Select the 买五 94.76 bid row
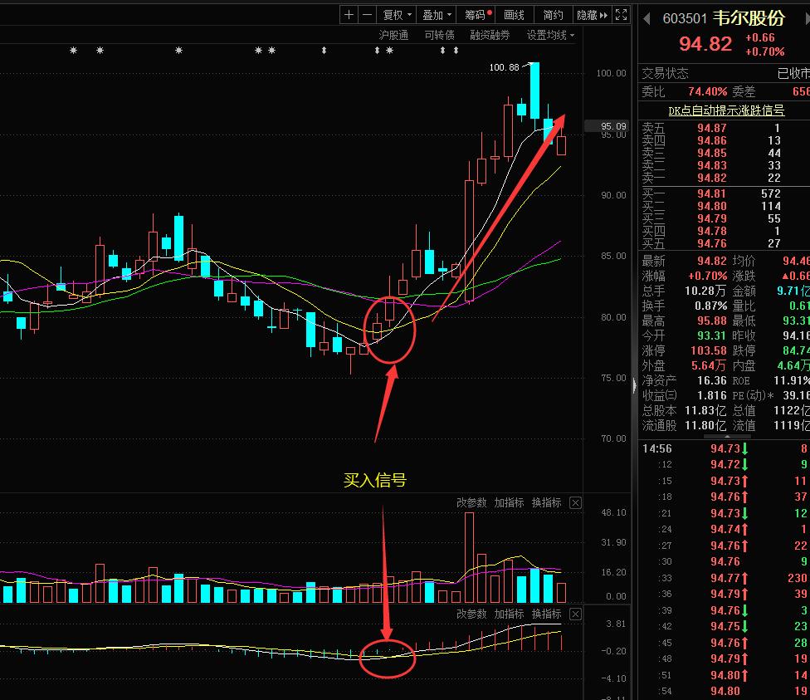Screen dimensions: 810x700 724,243
